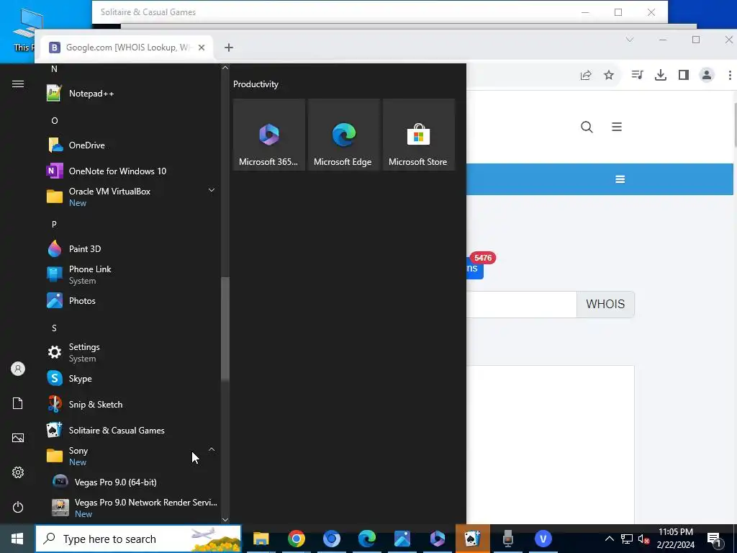Image resolution: width=737 pixels, height=553 pixels.
Task: Open Microsoft Edge from the taskbar
Action: tap(366, 539)
